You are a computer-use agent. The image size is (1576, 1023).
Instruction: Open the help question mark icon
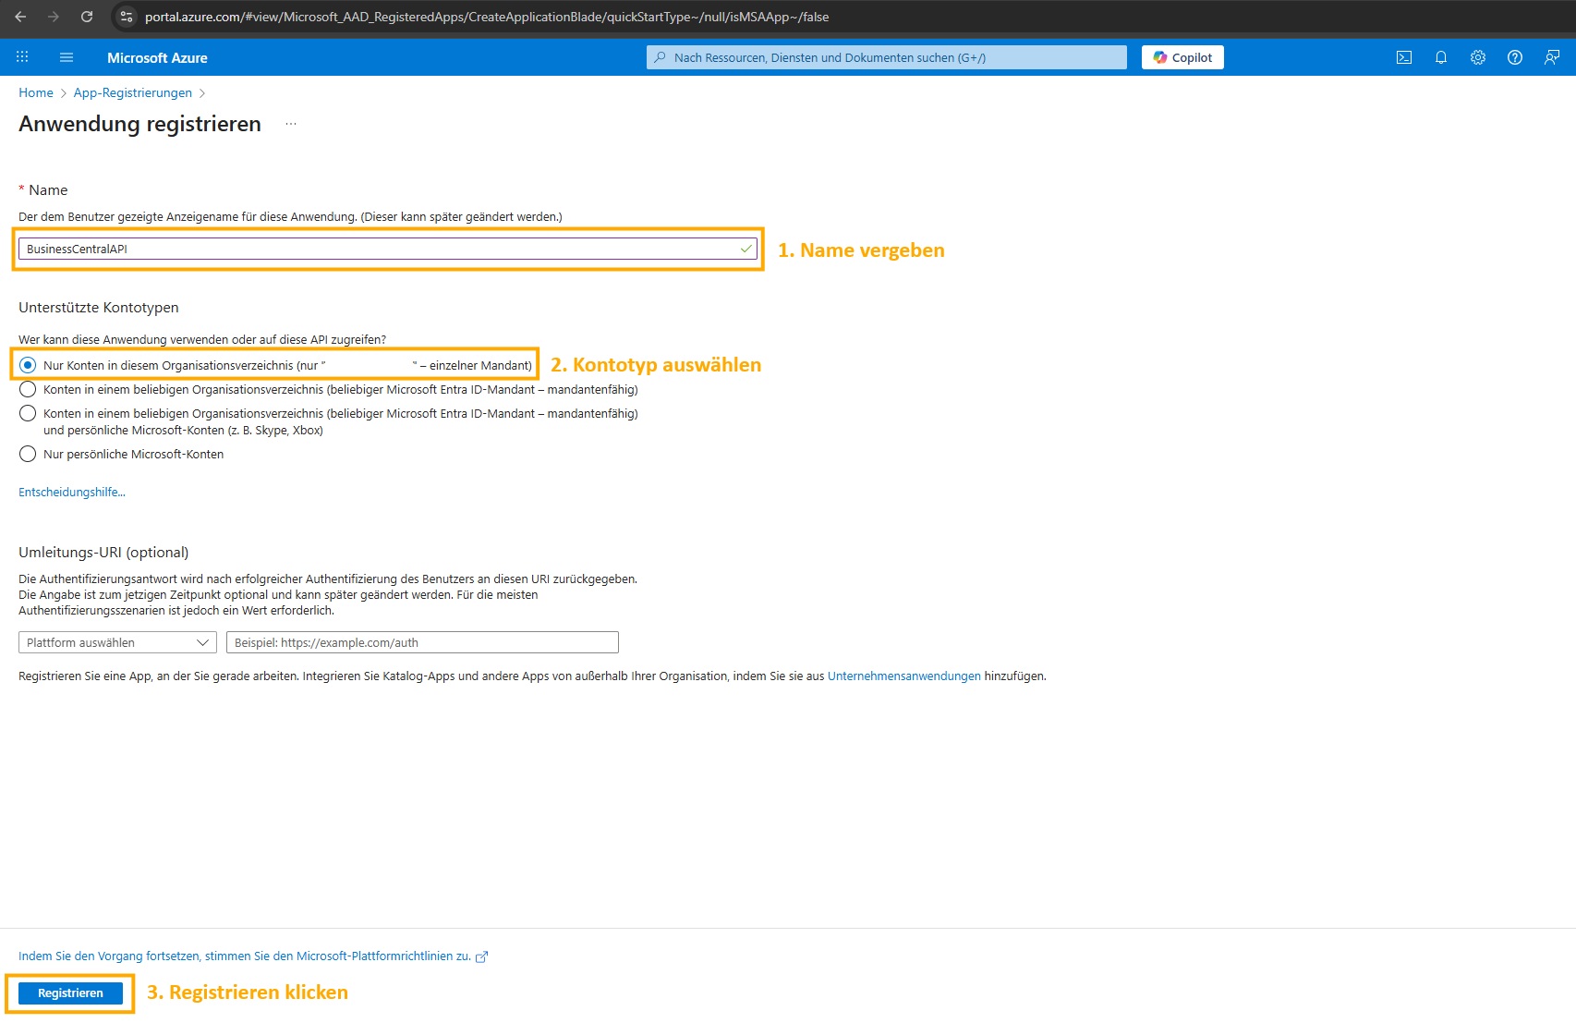[x=1515, y=57]
